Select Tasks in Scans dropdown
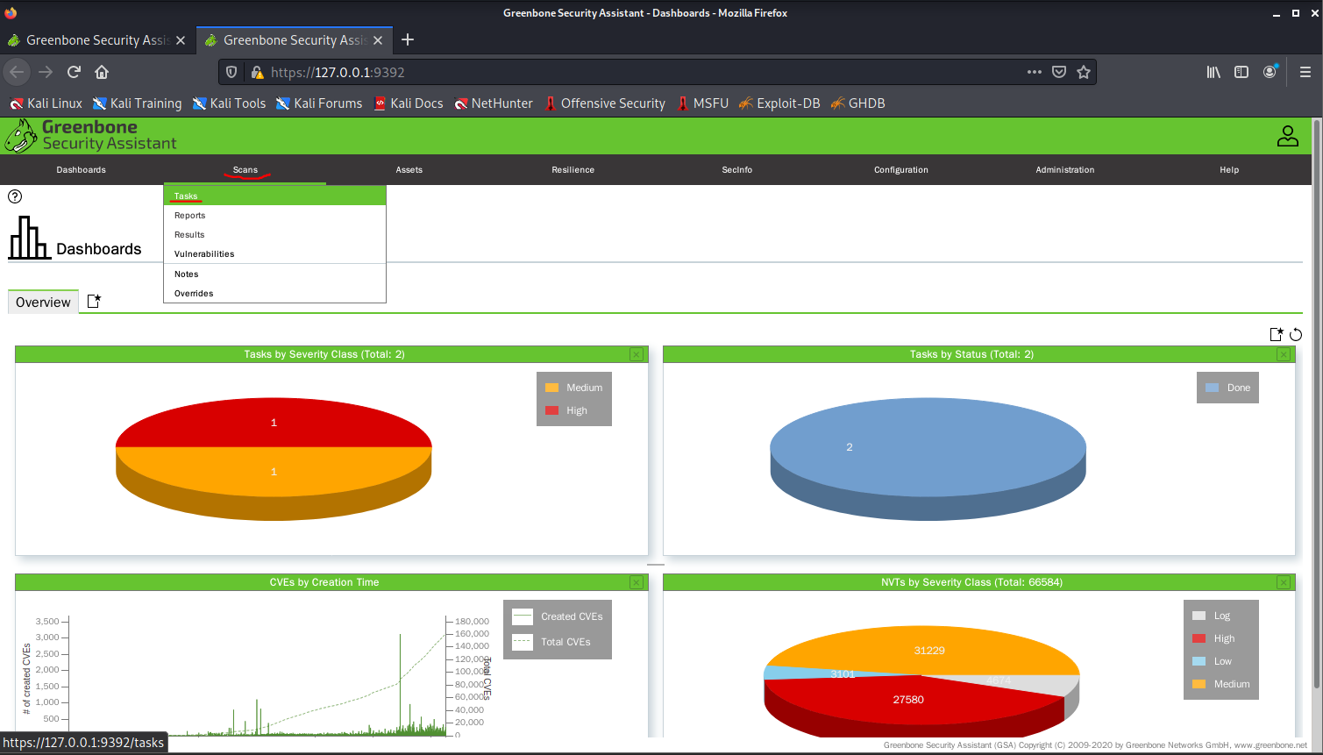Image resolution: width=1323 pixels, height=755 pixels. [x=274, y=196]
